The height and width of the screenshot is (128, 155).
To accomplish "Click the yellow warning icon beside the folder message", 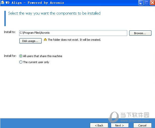I will (x=45, y=39).
